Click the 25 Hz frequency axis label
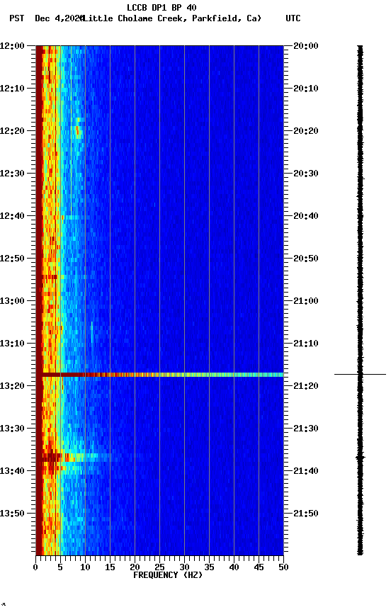 pos(159,567)
